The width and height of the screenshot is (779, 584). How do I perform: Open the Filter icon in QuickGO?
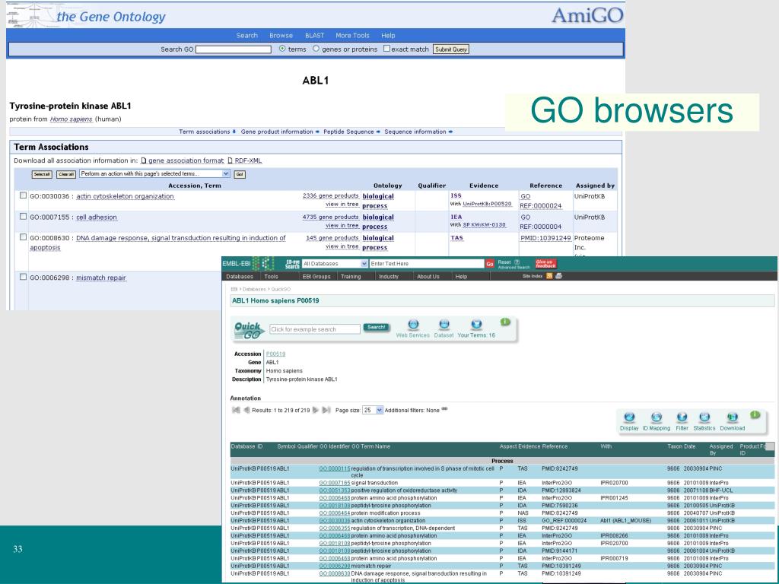682,417
